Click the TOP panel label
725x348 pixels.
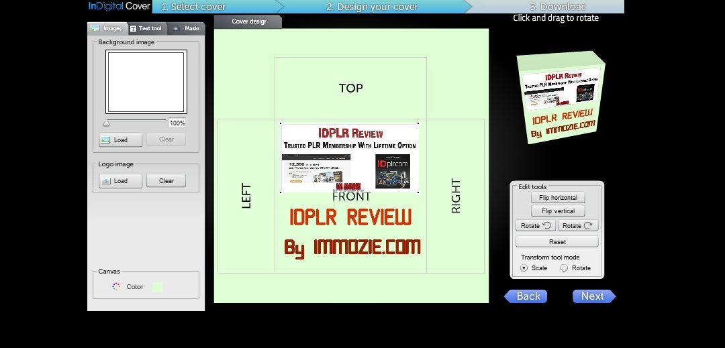pyautogui.click(x=351, y=88)
